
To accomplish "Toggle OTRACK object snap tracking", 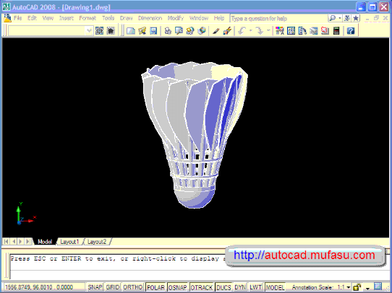I will tap(202, 287).
